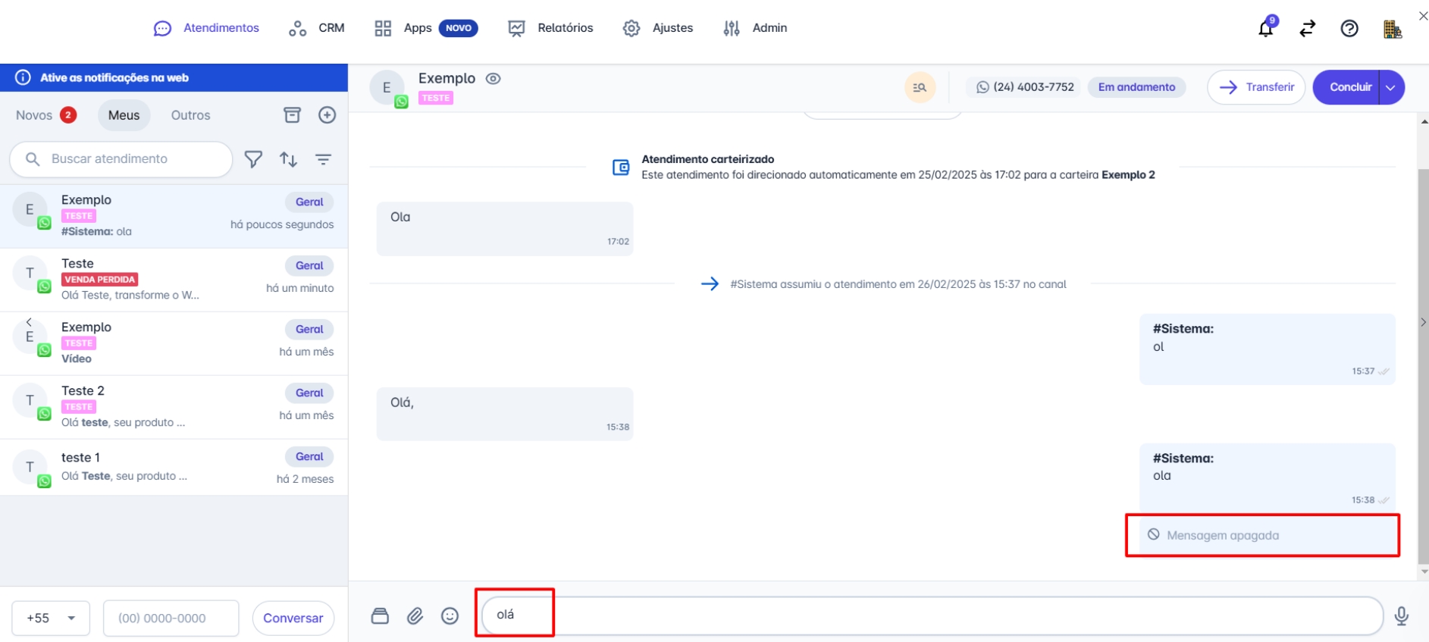The width and height of the screenshot is (1429, 642).
Task: Open the help question mark icon
Action: click(1349, 29)
